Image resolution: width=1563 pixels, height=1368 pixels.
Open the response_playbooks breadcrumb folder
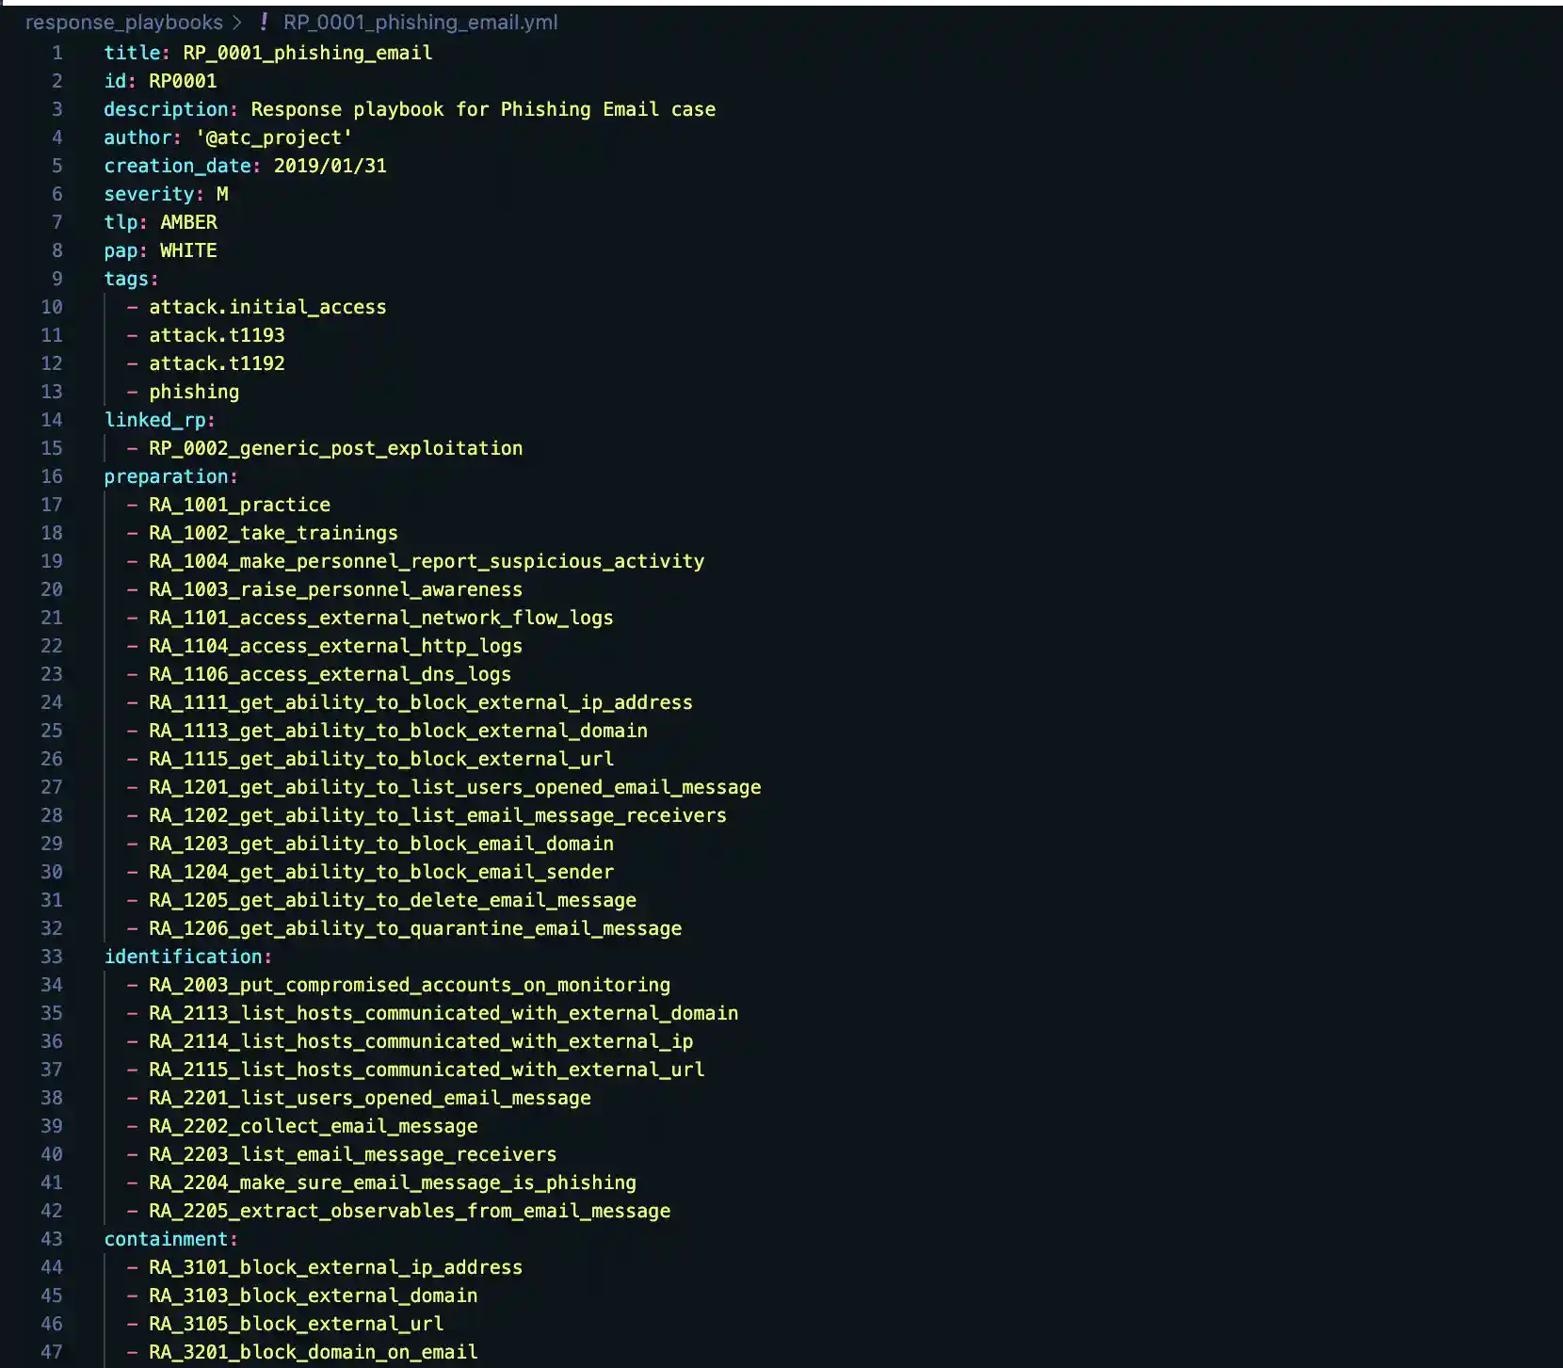pos(123,22)
